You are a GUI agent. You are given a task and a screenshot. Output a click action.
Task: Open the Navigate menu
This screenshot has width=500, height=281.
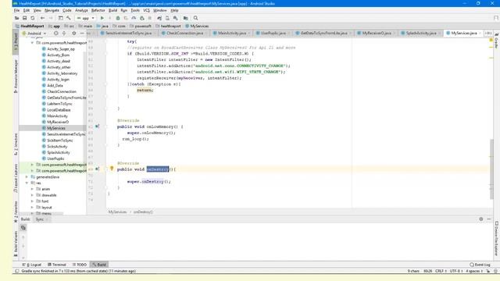tap(52, 10)
